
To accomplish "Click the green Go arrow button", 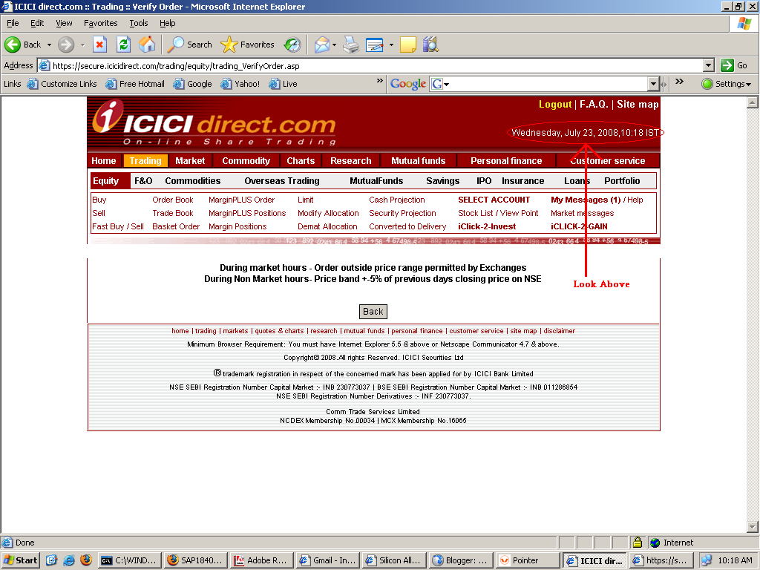I will point(727,65).
